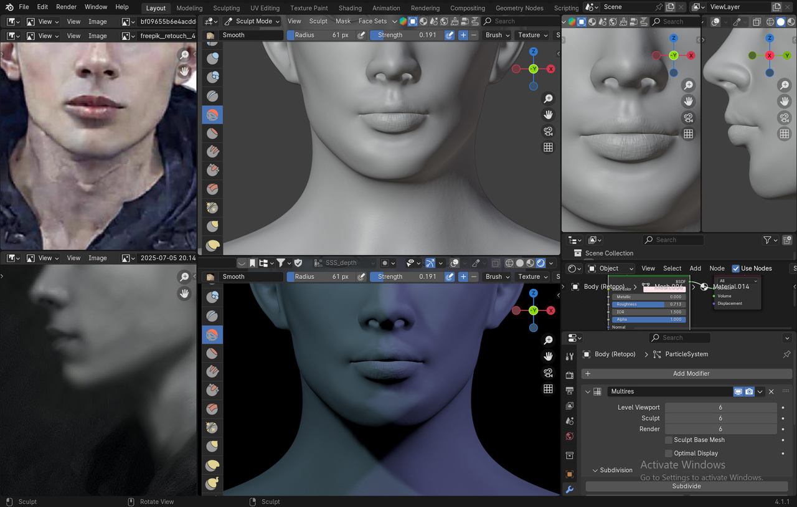Enable the Optimal Display checkbox
Screen dimensions: 797x507
point(669,453)
